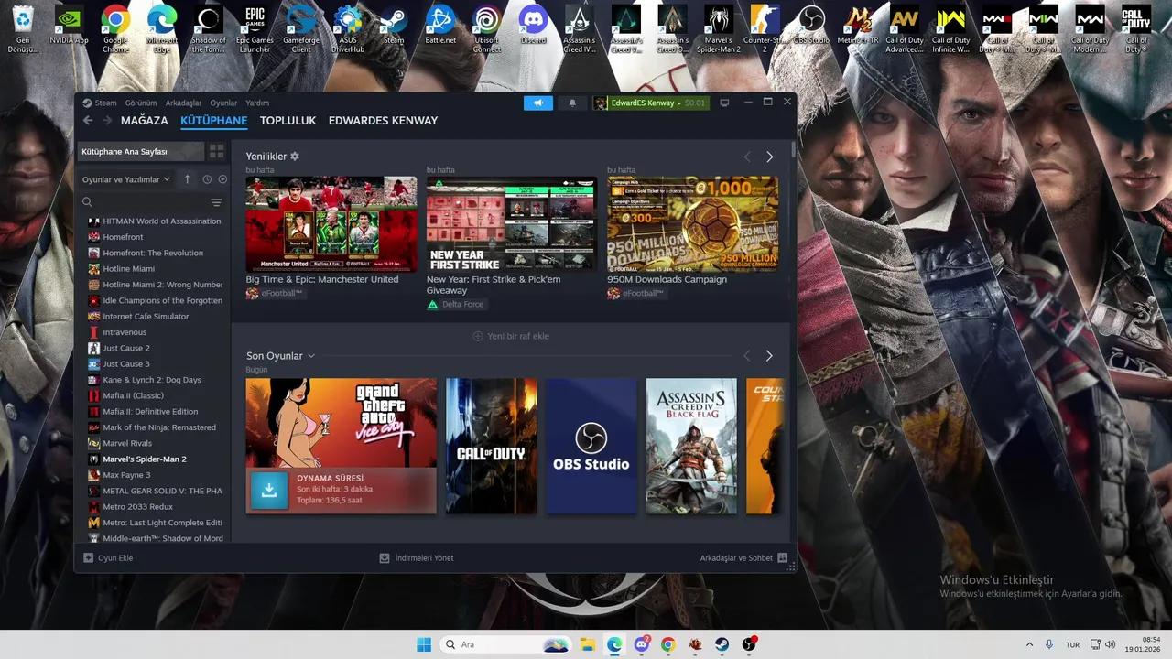Open Yenilikler settings gear

tap(295, 157)
